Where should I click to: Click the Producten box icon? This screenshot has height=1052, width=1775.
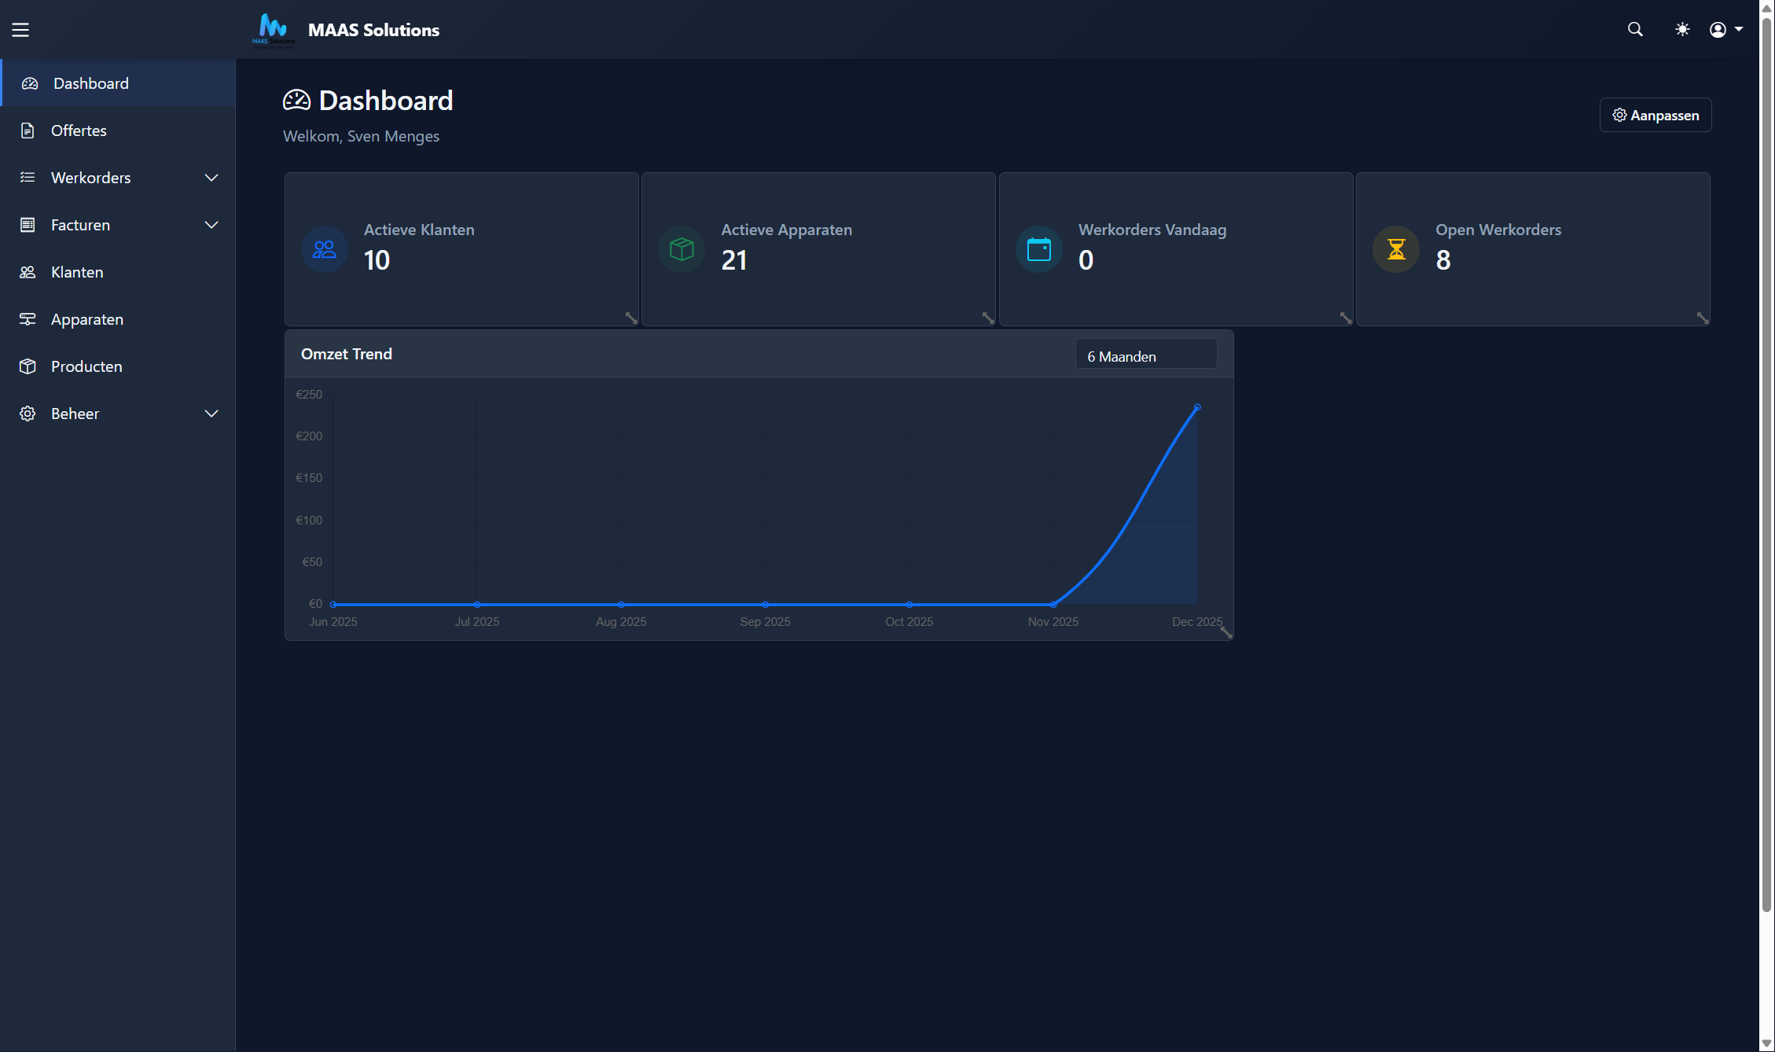(x=28, y=366)
